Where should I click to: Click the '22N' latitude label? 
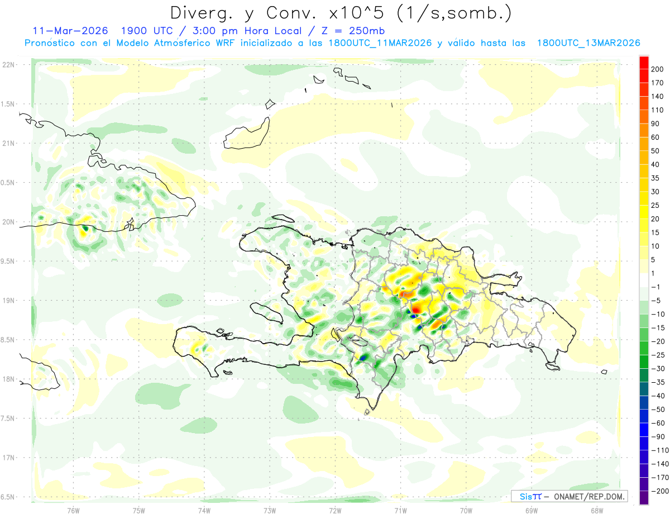click(8, 65)
